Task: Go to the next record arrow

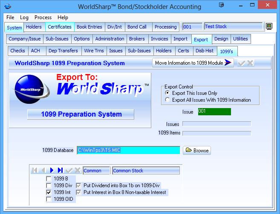Action: [x=52, y=170]
